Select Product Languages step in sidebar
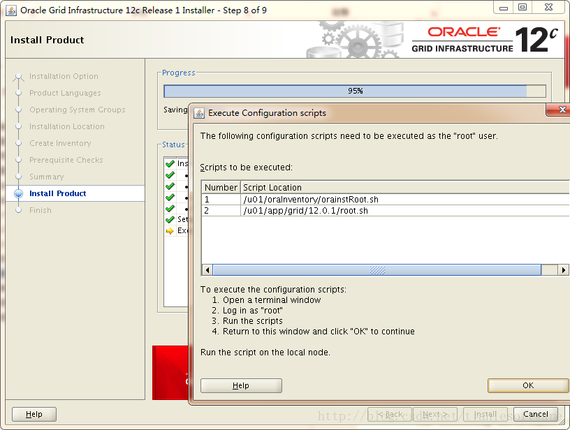This screenshot has width=570, height=430. 65,93
